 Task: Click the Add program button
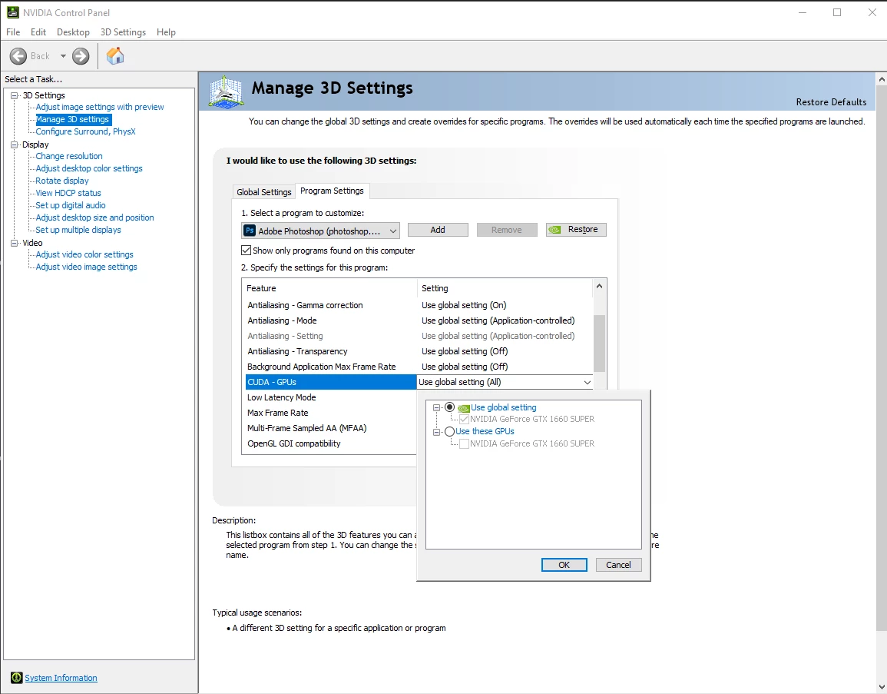438,229
